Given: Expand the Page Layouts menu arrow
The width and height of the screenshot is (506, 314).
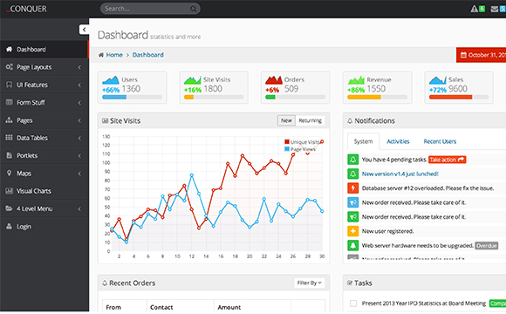Looking at the screenshot, I should 79,67.
